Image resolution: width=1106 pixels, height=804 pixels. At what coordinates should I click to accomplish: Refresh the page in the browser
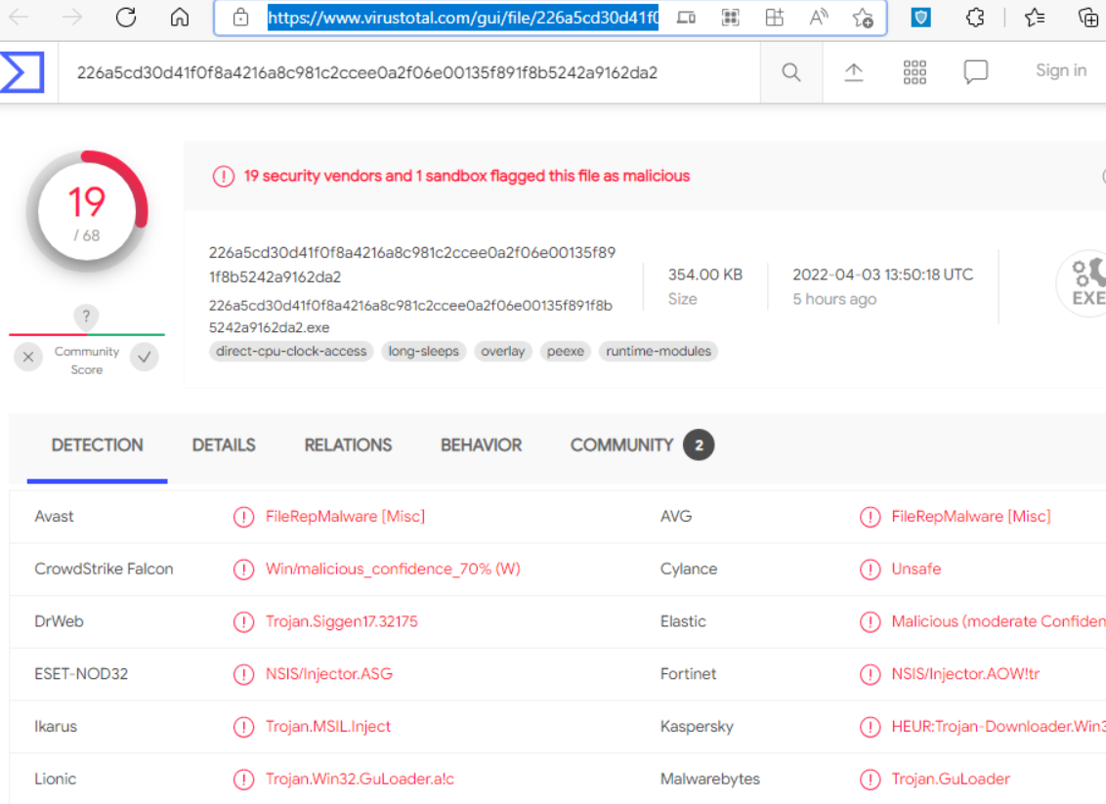tap(126, 17)
